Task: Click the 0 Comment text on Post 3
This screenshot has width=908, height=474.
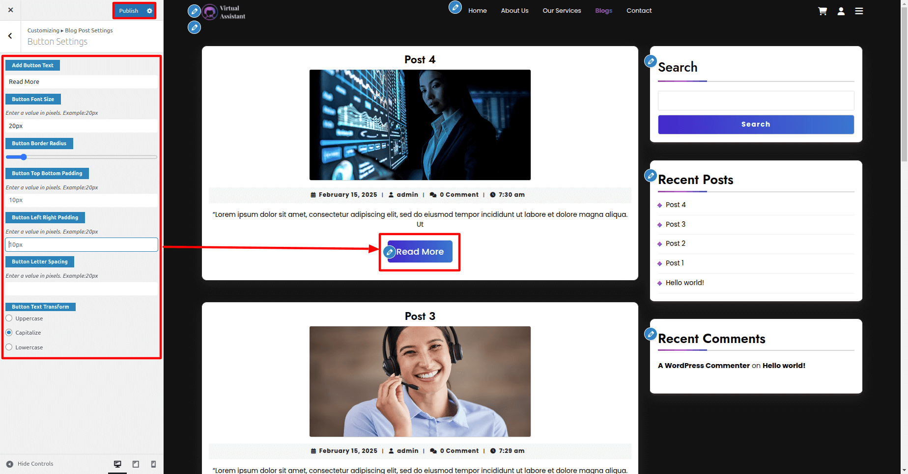Action: point(459,451)
